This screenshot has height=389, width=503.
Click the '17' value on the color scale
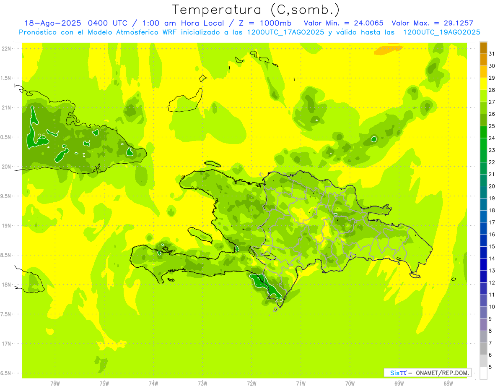coord(492,222)
